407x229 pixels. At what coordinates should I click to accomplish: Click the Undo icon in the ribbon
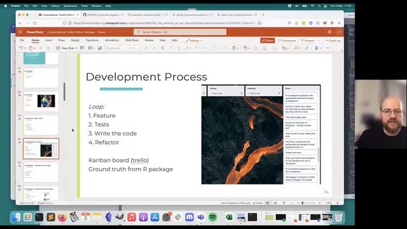point(21,48)
